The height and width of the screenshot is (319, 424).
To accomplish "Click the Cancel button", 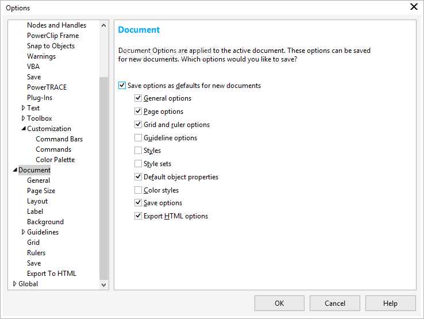I will (335, 303).
